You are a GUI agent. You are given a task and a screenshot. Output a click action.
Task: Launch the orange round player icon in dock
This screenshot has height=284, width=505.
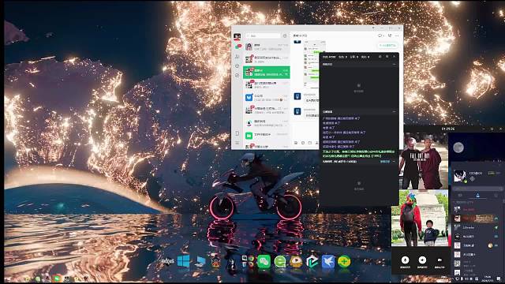coord(296,261)
